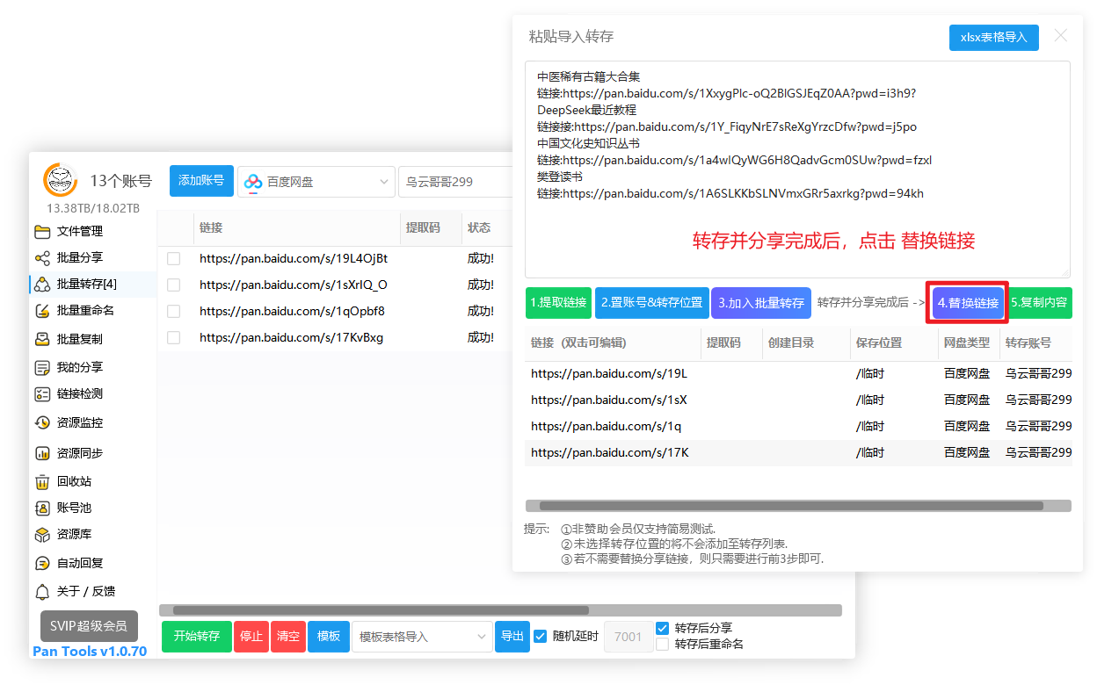1119x685 pixels.
Task: Select dialog row https://pan.baidu.com/s/19L
Action: (798, 374)
